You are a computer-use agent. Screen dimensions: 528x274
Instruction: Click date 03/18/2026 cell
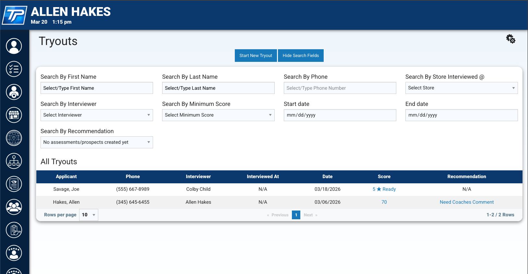click(x=327, y=189)
